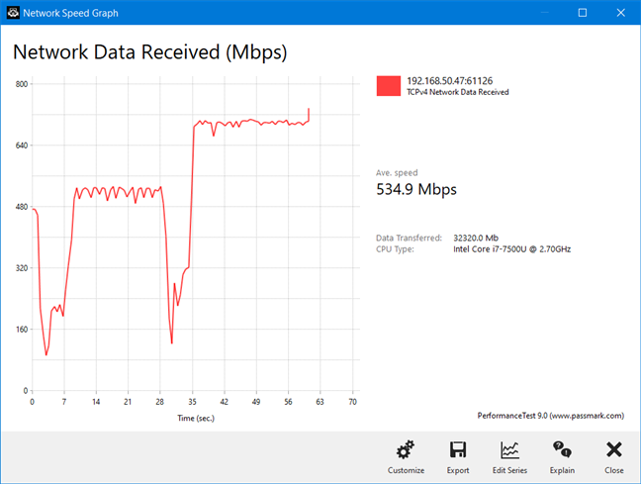The height and width of the screenshot is (484, 641).
Task: Click the 534.9 Mbps average speed value
Action: coord(416,189)
